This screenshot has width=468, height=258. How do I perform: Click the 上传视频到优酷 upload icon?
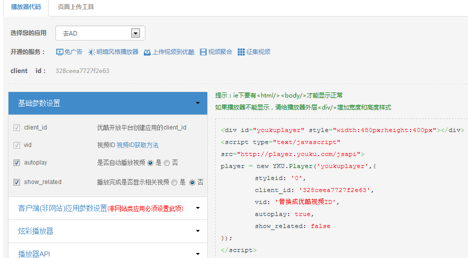[x=147, y=52]
